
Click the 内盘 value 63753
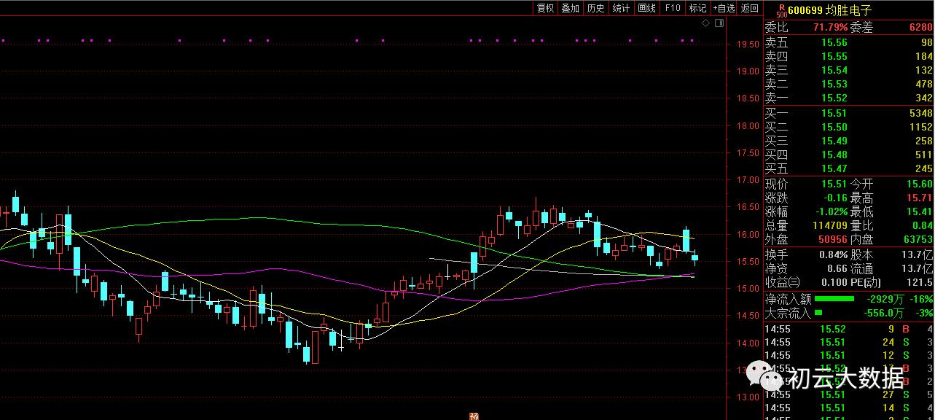click(x=918, y=239)
